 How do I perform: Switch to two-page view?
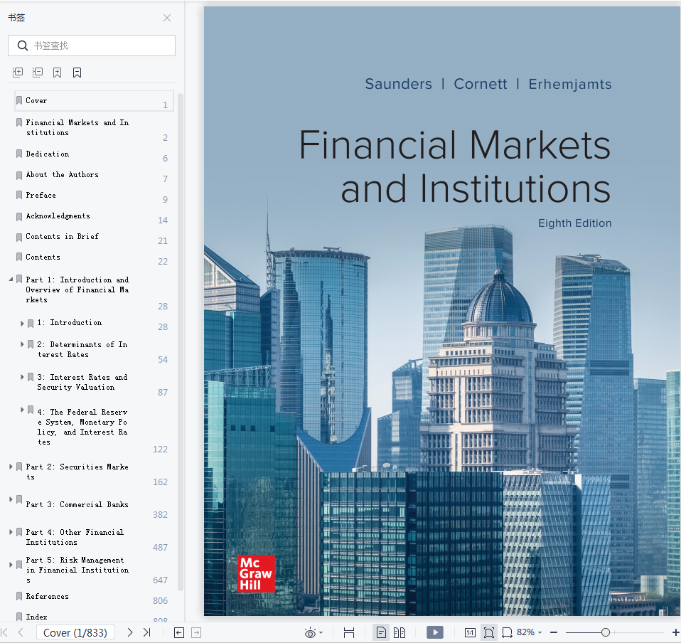[x=399, y=632]
